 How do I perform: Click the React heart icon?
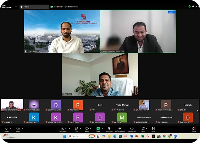(87, 128)
